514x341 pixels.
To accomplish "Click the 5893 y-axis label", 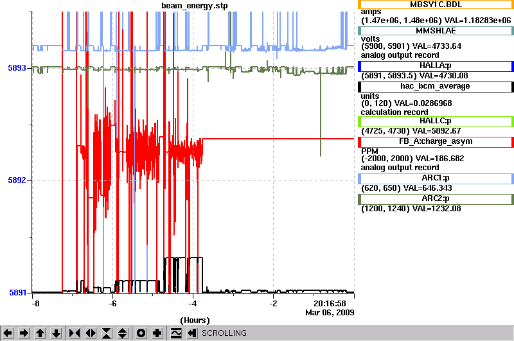I will [x=17, y=68].
